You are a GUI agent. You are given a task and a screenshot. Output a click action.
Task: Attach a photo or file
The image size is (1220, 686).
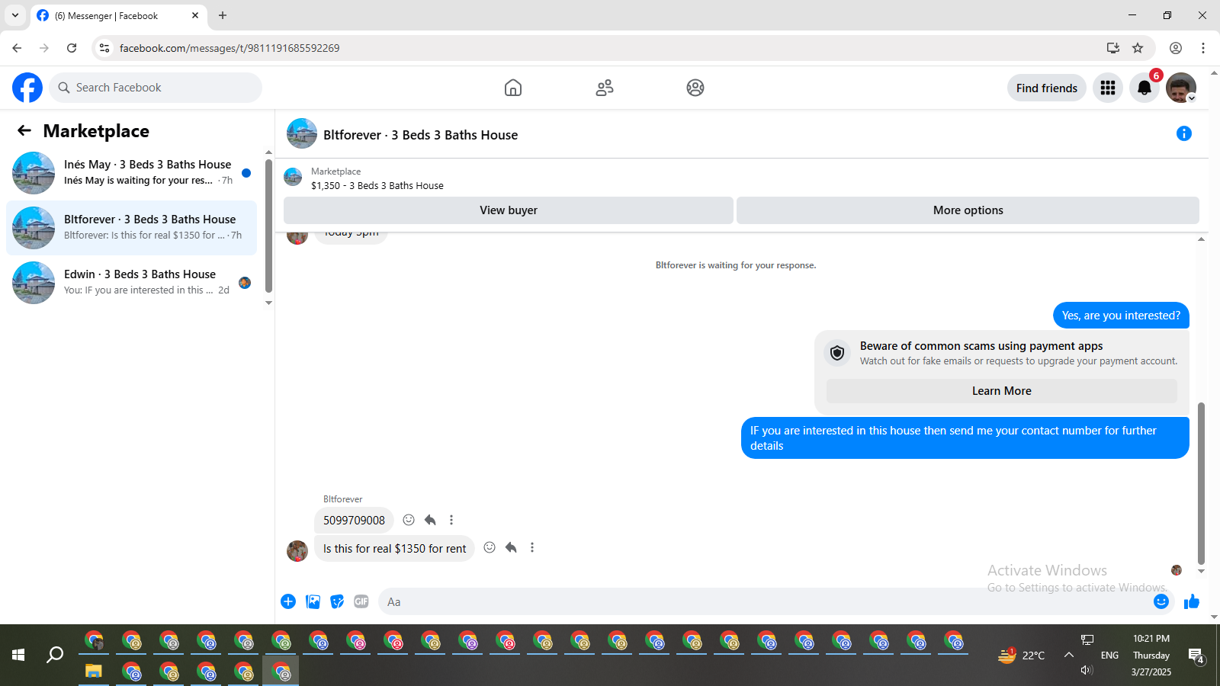(313, 601)
